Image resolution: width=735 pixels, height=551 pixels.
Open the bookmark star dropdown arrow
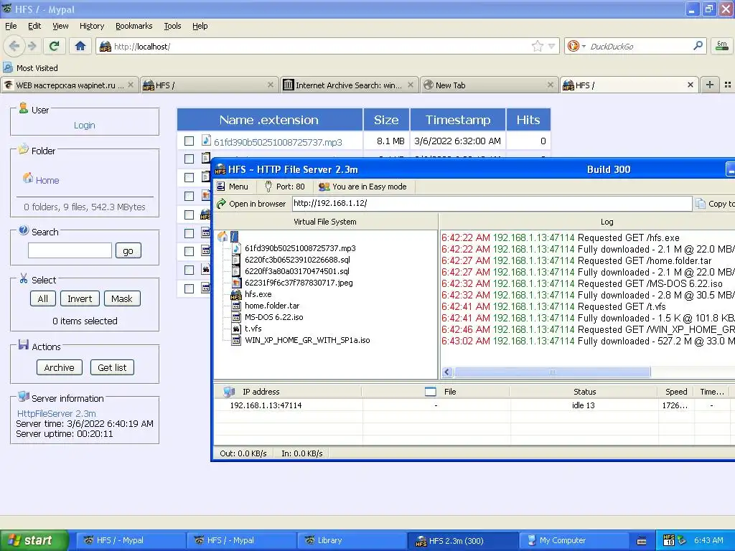point(552,46)
